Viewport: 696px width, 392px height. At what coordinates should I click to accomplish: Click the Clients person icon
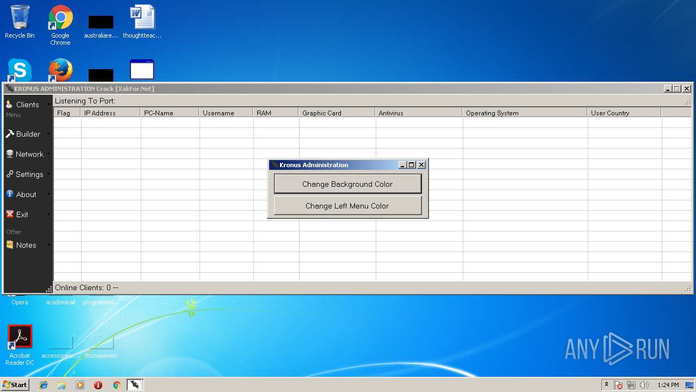[x=9, y=104]
